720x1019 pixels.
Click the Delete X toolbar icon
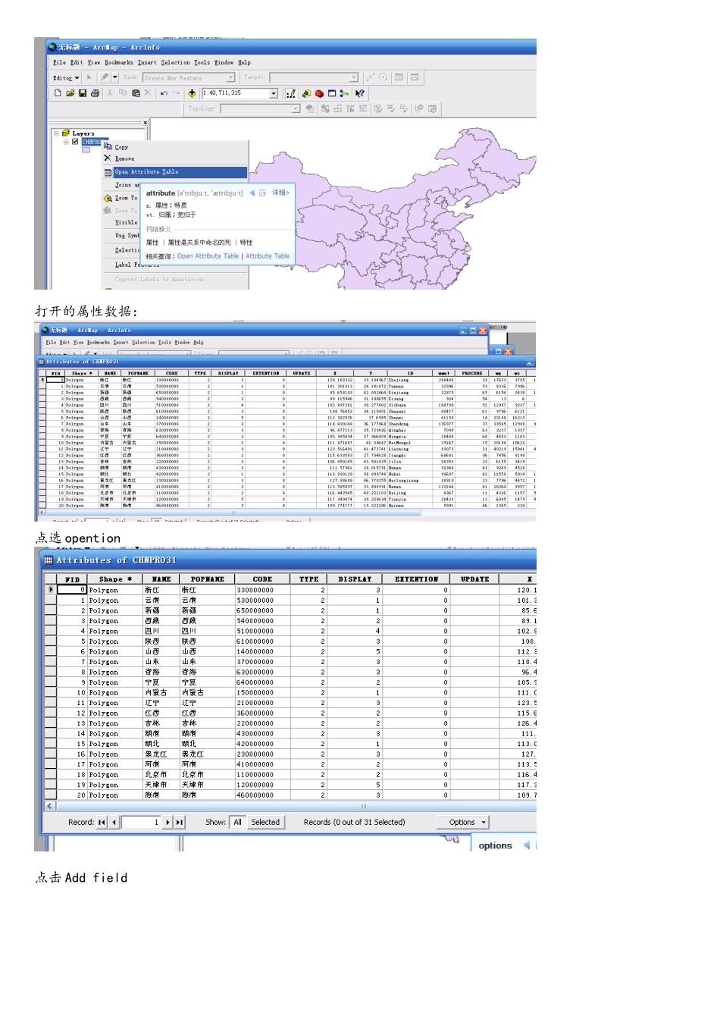(148, 93)
